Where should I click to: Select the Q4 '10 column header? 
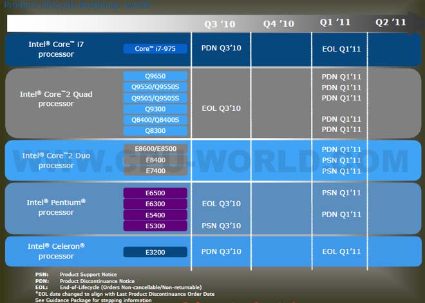pos(278,23)
